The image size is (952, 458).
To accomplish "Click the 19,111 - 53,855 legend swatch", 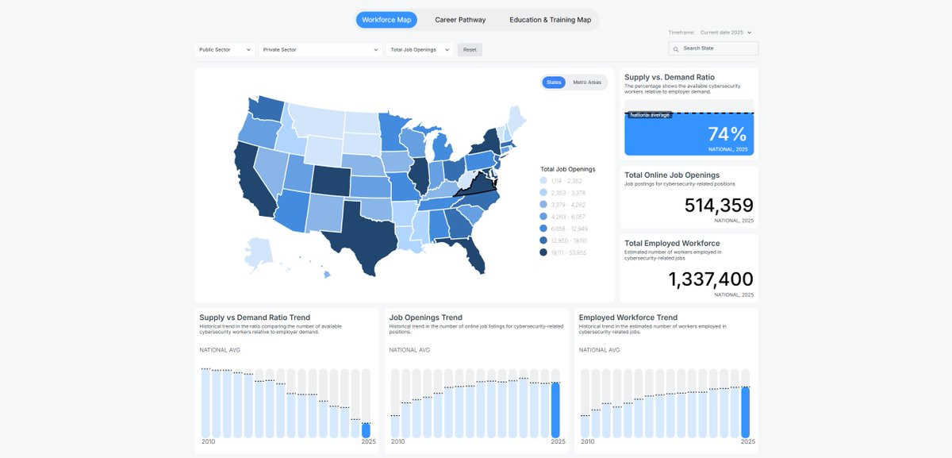I will pos(543,252).
